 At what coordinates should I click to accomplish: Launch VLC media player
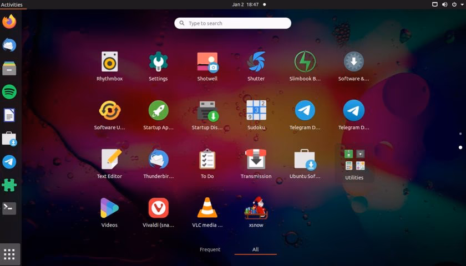(x=207, y=208)
